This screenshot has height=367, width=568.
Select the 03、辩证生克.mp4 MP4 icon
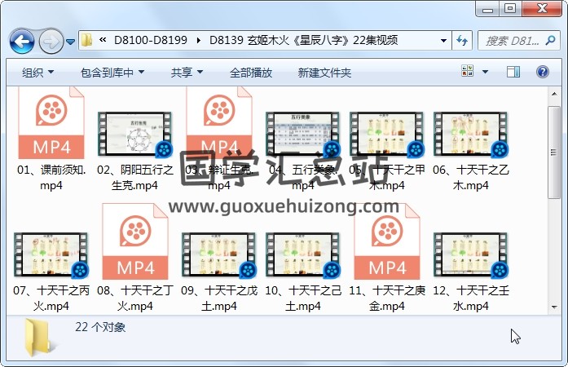point(218,122)
